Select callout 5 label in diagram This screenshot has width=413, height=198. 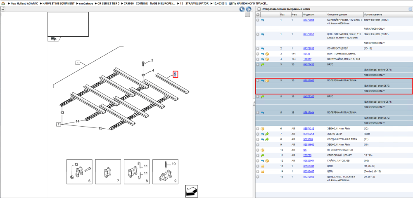click(x=175, y=74)
